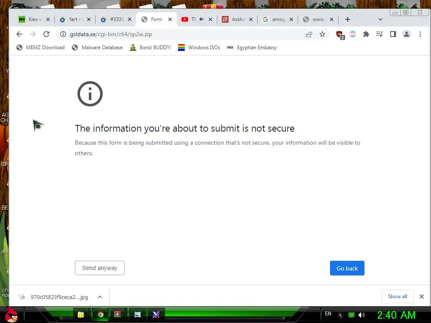Open Egyptian Embassy bookmark
The image size is (431, 323).
tap(252, 48)
